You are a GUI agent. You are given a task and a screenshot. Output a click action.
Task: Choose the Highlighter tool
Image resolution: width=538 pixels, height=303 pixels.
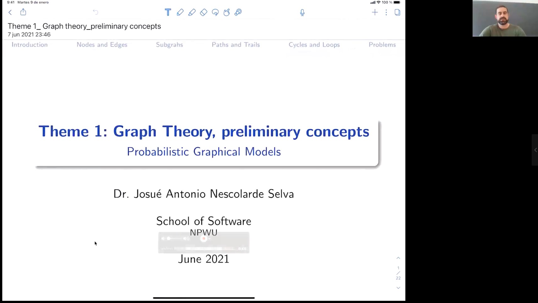[192, 12]
